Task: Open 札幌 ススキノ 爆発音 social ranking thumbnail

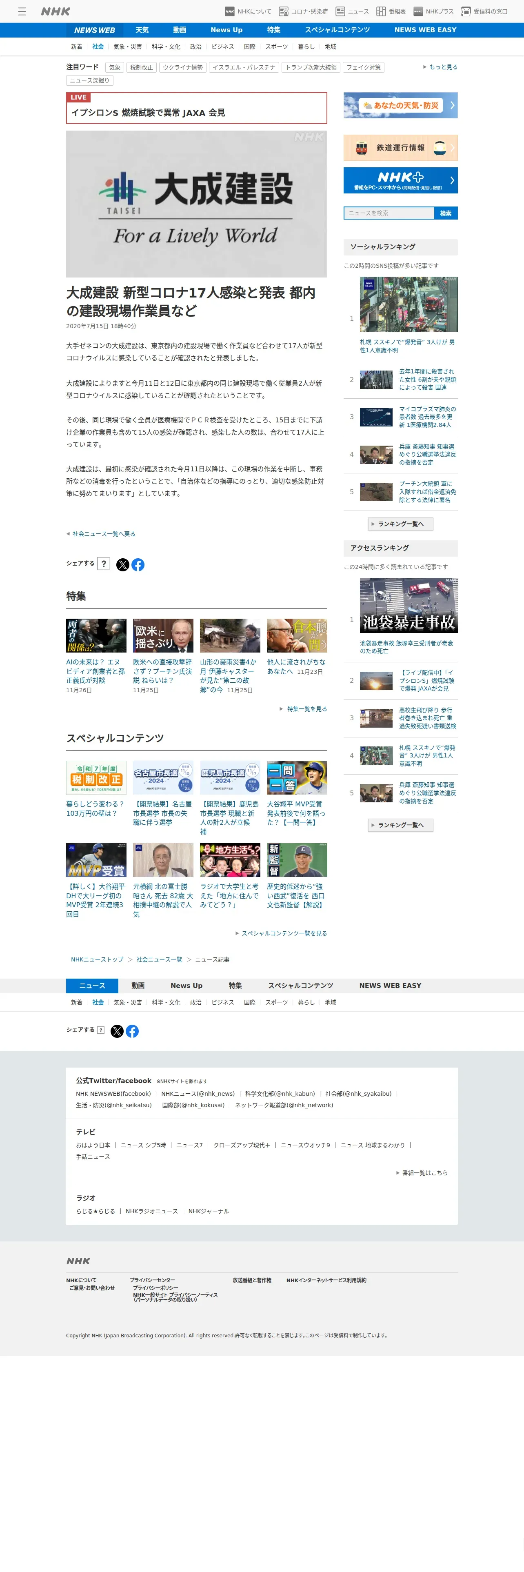Action: (x=408, y=304)
